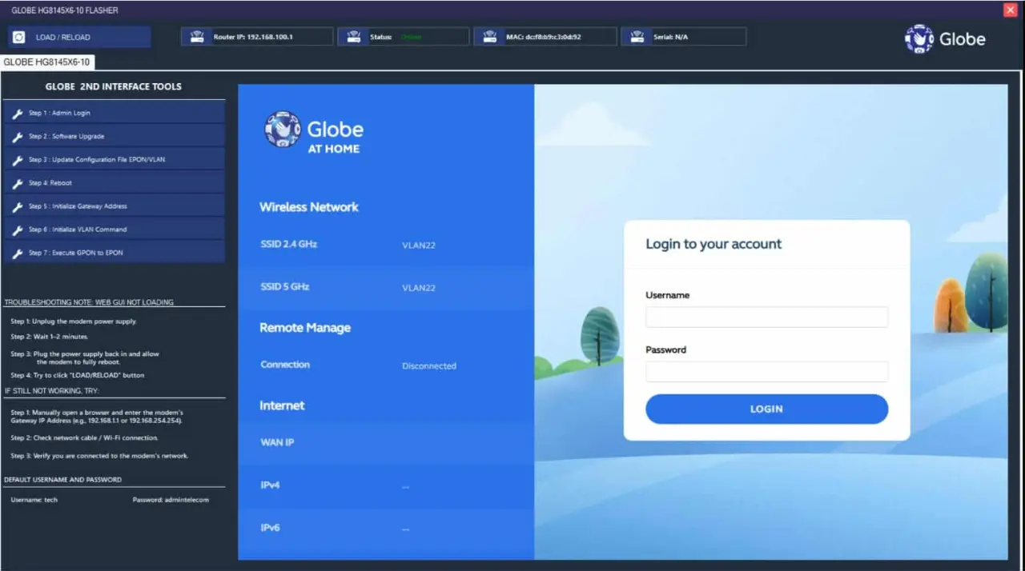Click wrench icon for Step 2 Software Upgrade
Image resolution: width=1025 pixels, height=571 pixels.
18,137
